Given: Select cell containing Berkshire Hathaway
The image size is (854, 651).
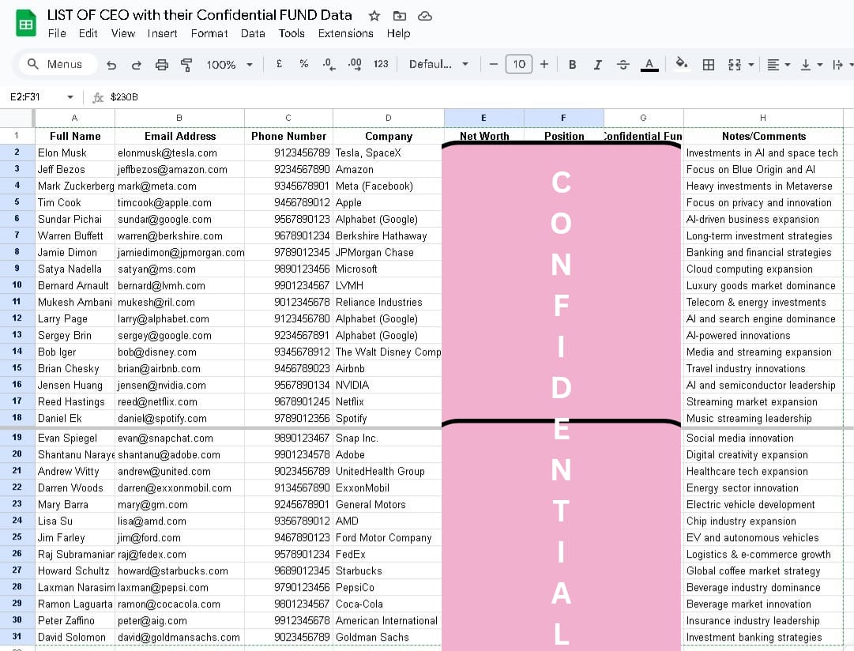Looking at the screenshot, I should click(x=388, y=236).
